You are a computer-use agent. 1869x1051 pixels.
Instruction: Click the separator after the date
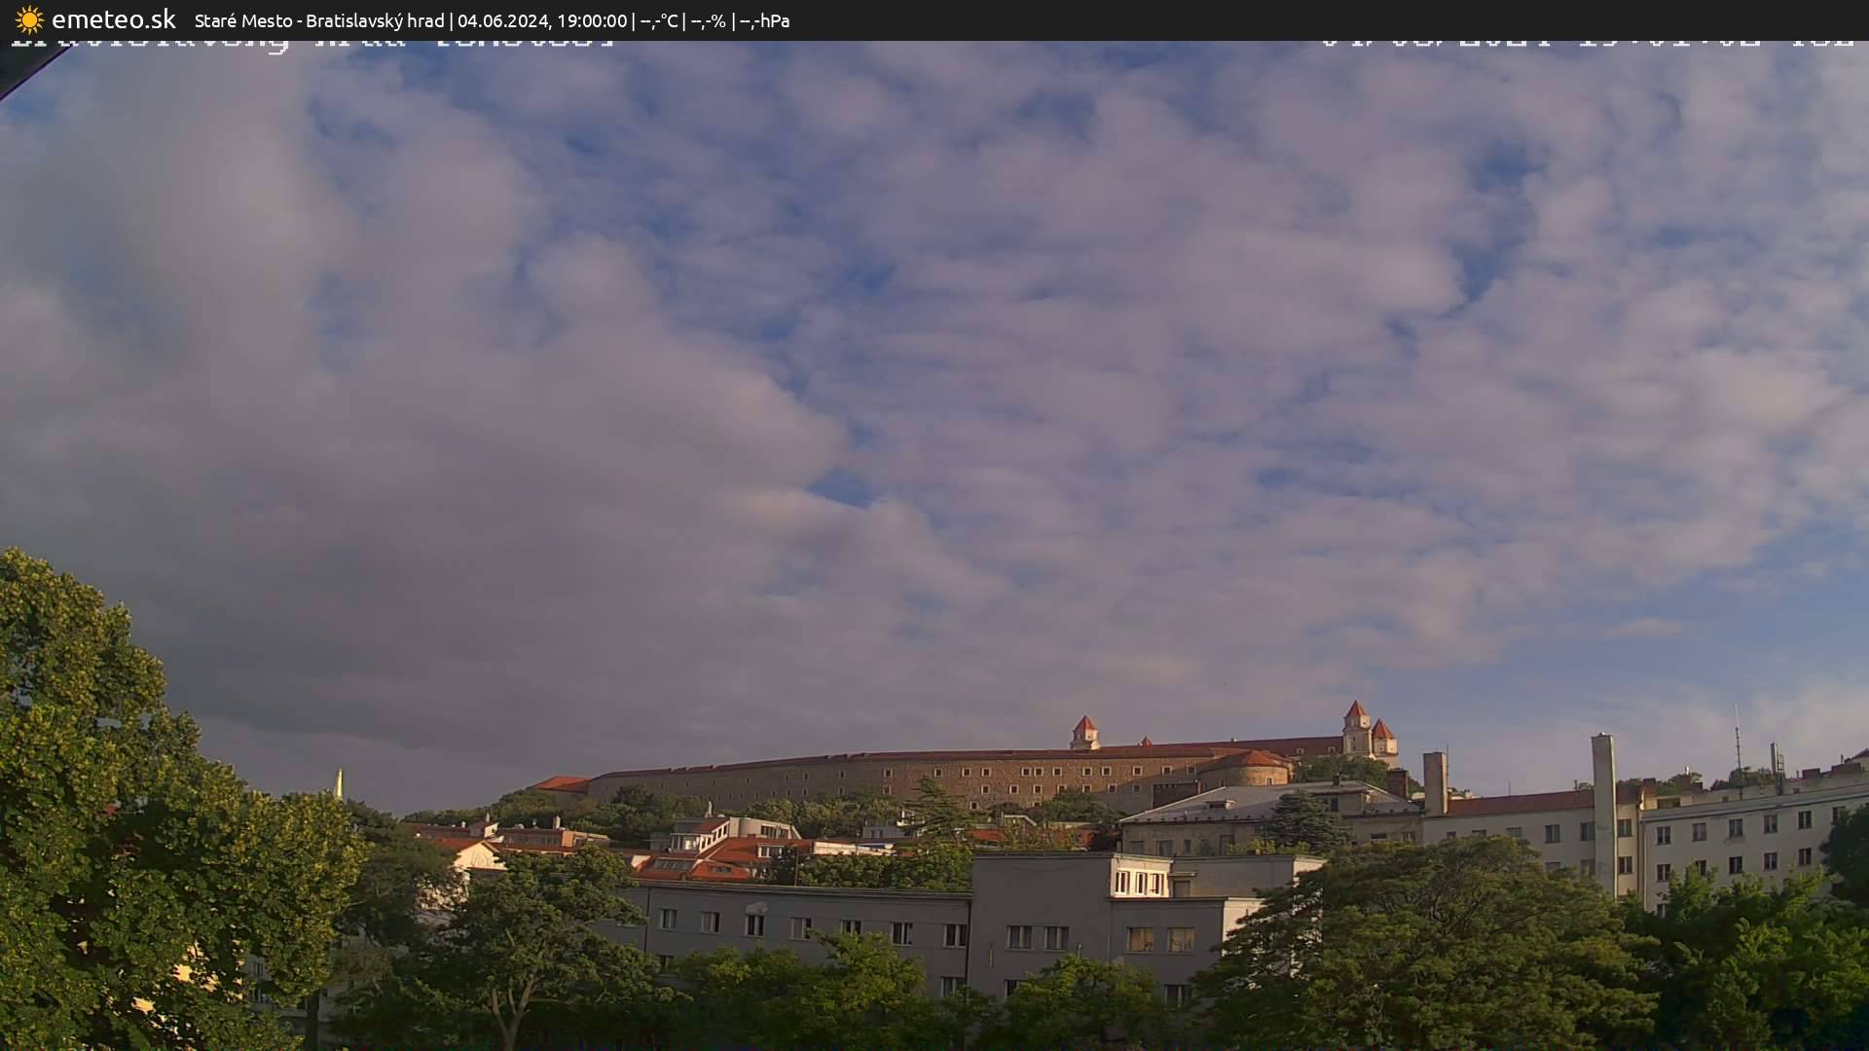[x=634, y=19]
